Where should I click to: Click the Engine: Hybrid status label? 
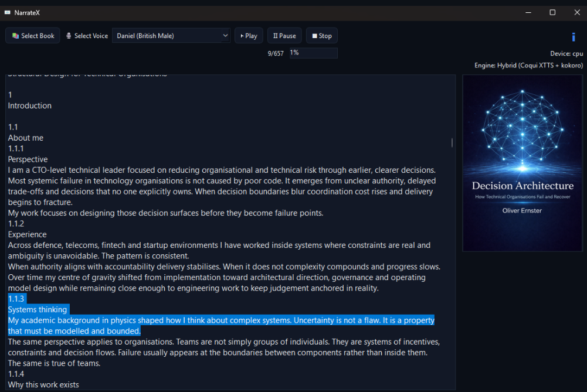(528, 66)
